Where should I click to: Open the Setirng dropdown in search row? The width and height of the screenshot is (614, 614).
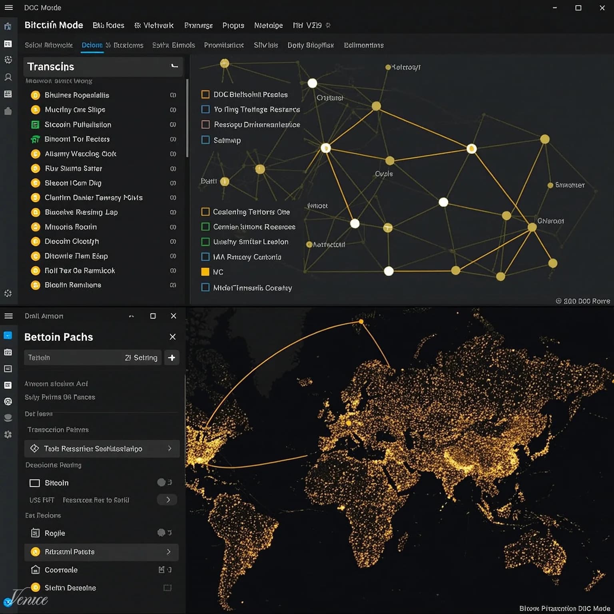141,358
